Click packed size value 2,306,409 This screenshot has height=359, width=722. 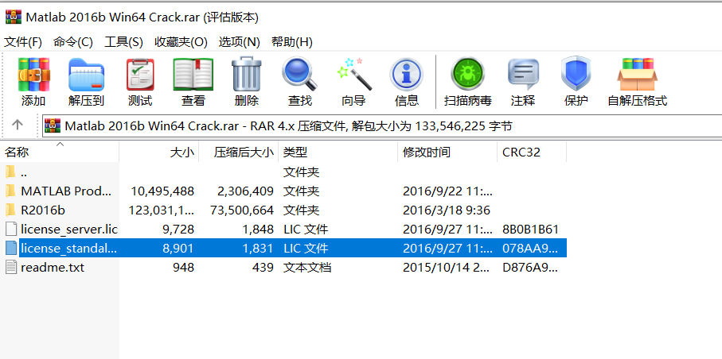coord(244,191)
